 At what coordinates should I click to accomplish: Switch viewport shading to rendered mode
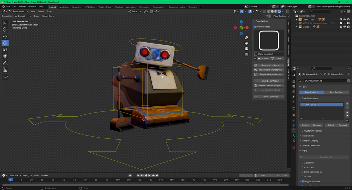[x=279, y=11]
